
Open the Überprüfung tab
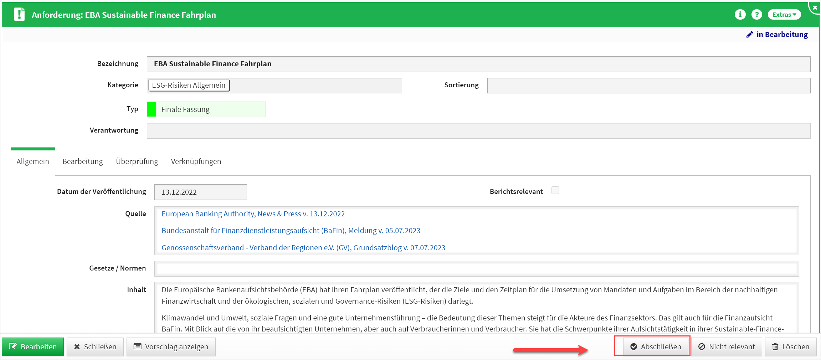point(137,161)
